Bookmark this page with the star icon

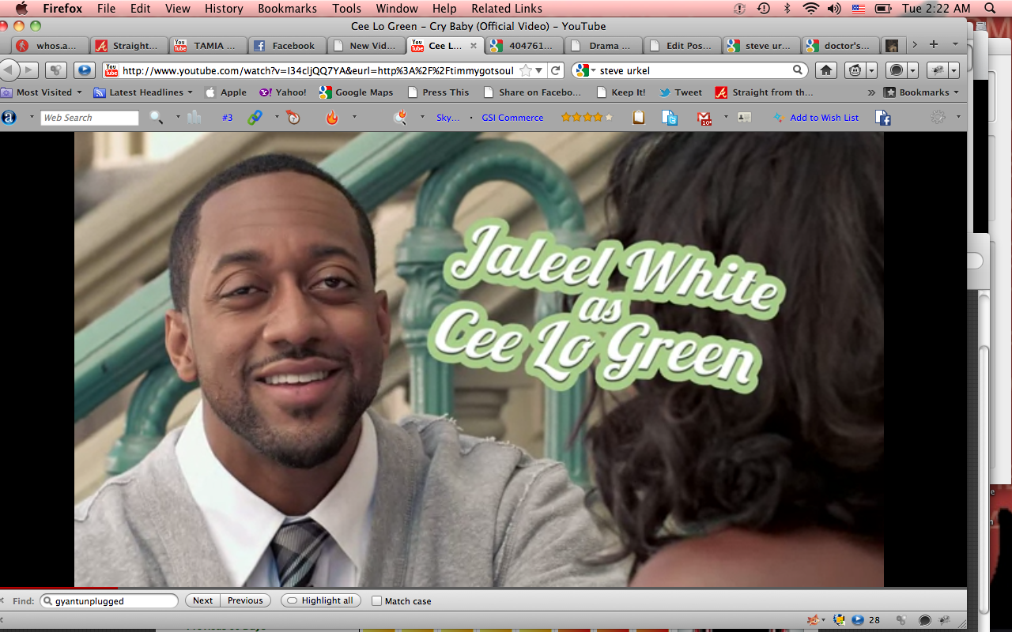pyautogui.click(x=526, y=70)
